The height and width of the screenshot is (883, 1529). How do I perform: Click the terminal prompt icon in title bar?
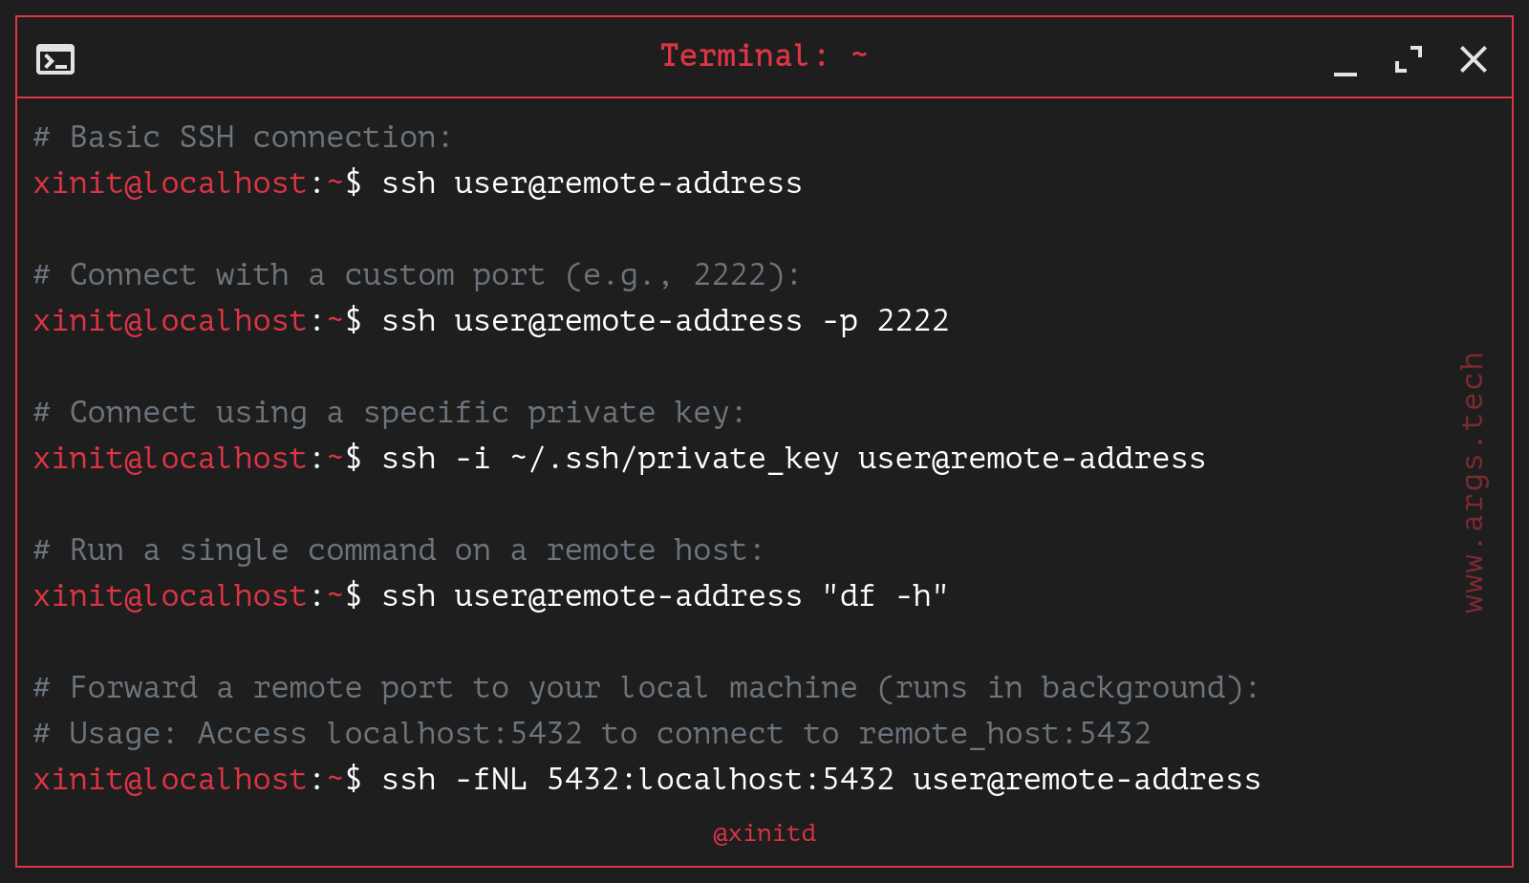click(55, 59)
